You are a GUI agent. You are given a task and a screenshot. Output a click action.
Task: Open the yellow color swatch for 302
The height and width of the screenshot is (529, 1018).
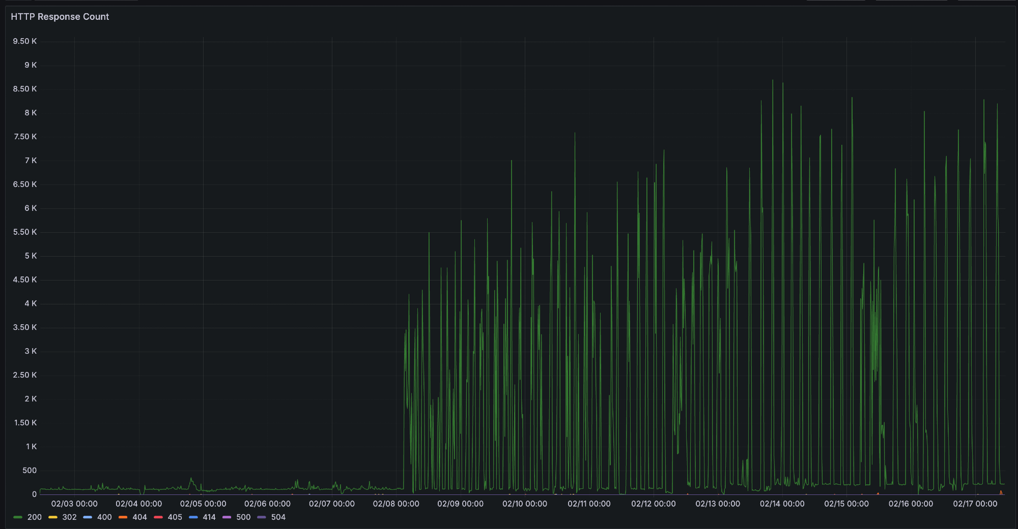coord(53,517)
